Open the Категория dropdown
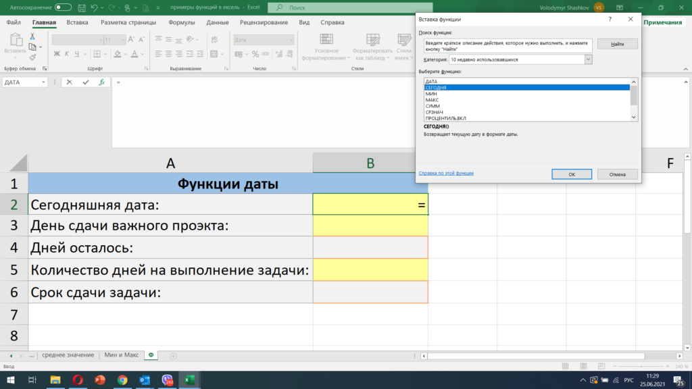The image size is (692, 389). tap(588, 59)
